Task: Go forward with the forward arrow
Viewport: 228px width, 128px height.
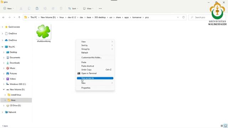Action: (x=9, y=17)
